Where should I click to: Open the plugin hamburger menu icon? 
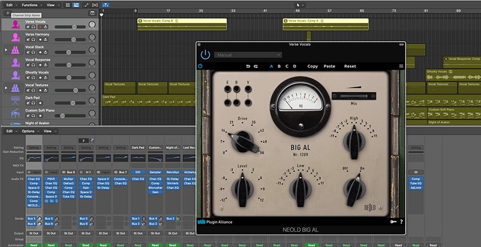[401, 66]
